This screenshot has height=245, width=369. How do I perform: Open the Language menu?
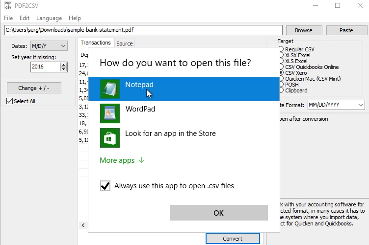click(x=49, y=18)
